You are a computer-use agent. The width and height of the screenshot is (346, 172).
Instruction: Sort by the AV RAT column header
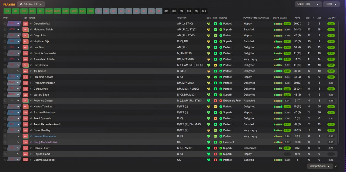pos(332,18)
